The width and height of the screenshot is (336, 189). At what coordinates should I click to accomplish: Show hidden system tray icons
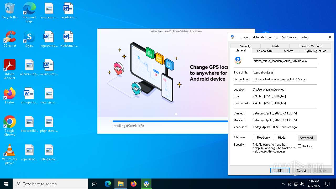point(283,184)
